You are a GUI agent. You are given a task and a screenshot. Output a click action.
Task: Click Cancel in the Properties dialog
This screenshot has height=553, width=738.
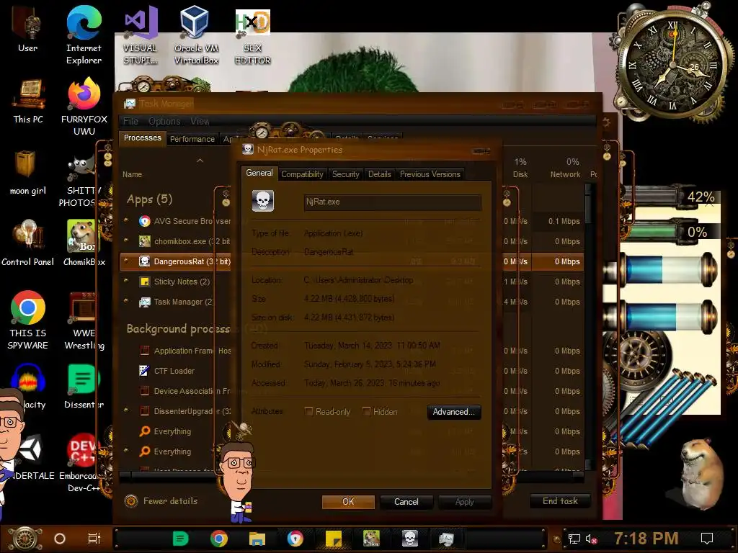(x=406, y=502)
